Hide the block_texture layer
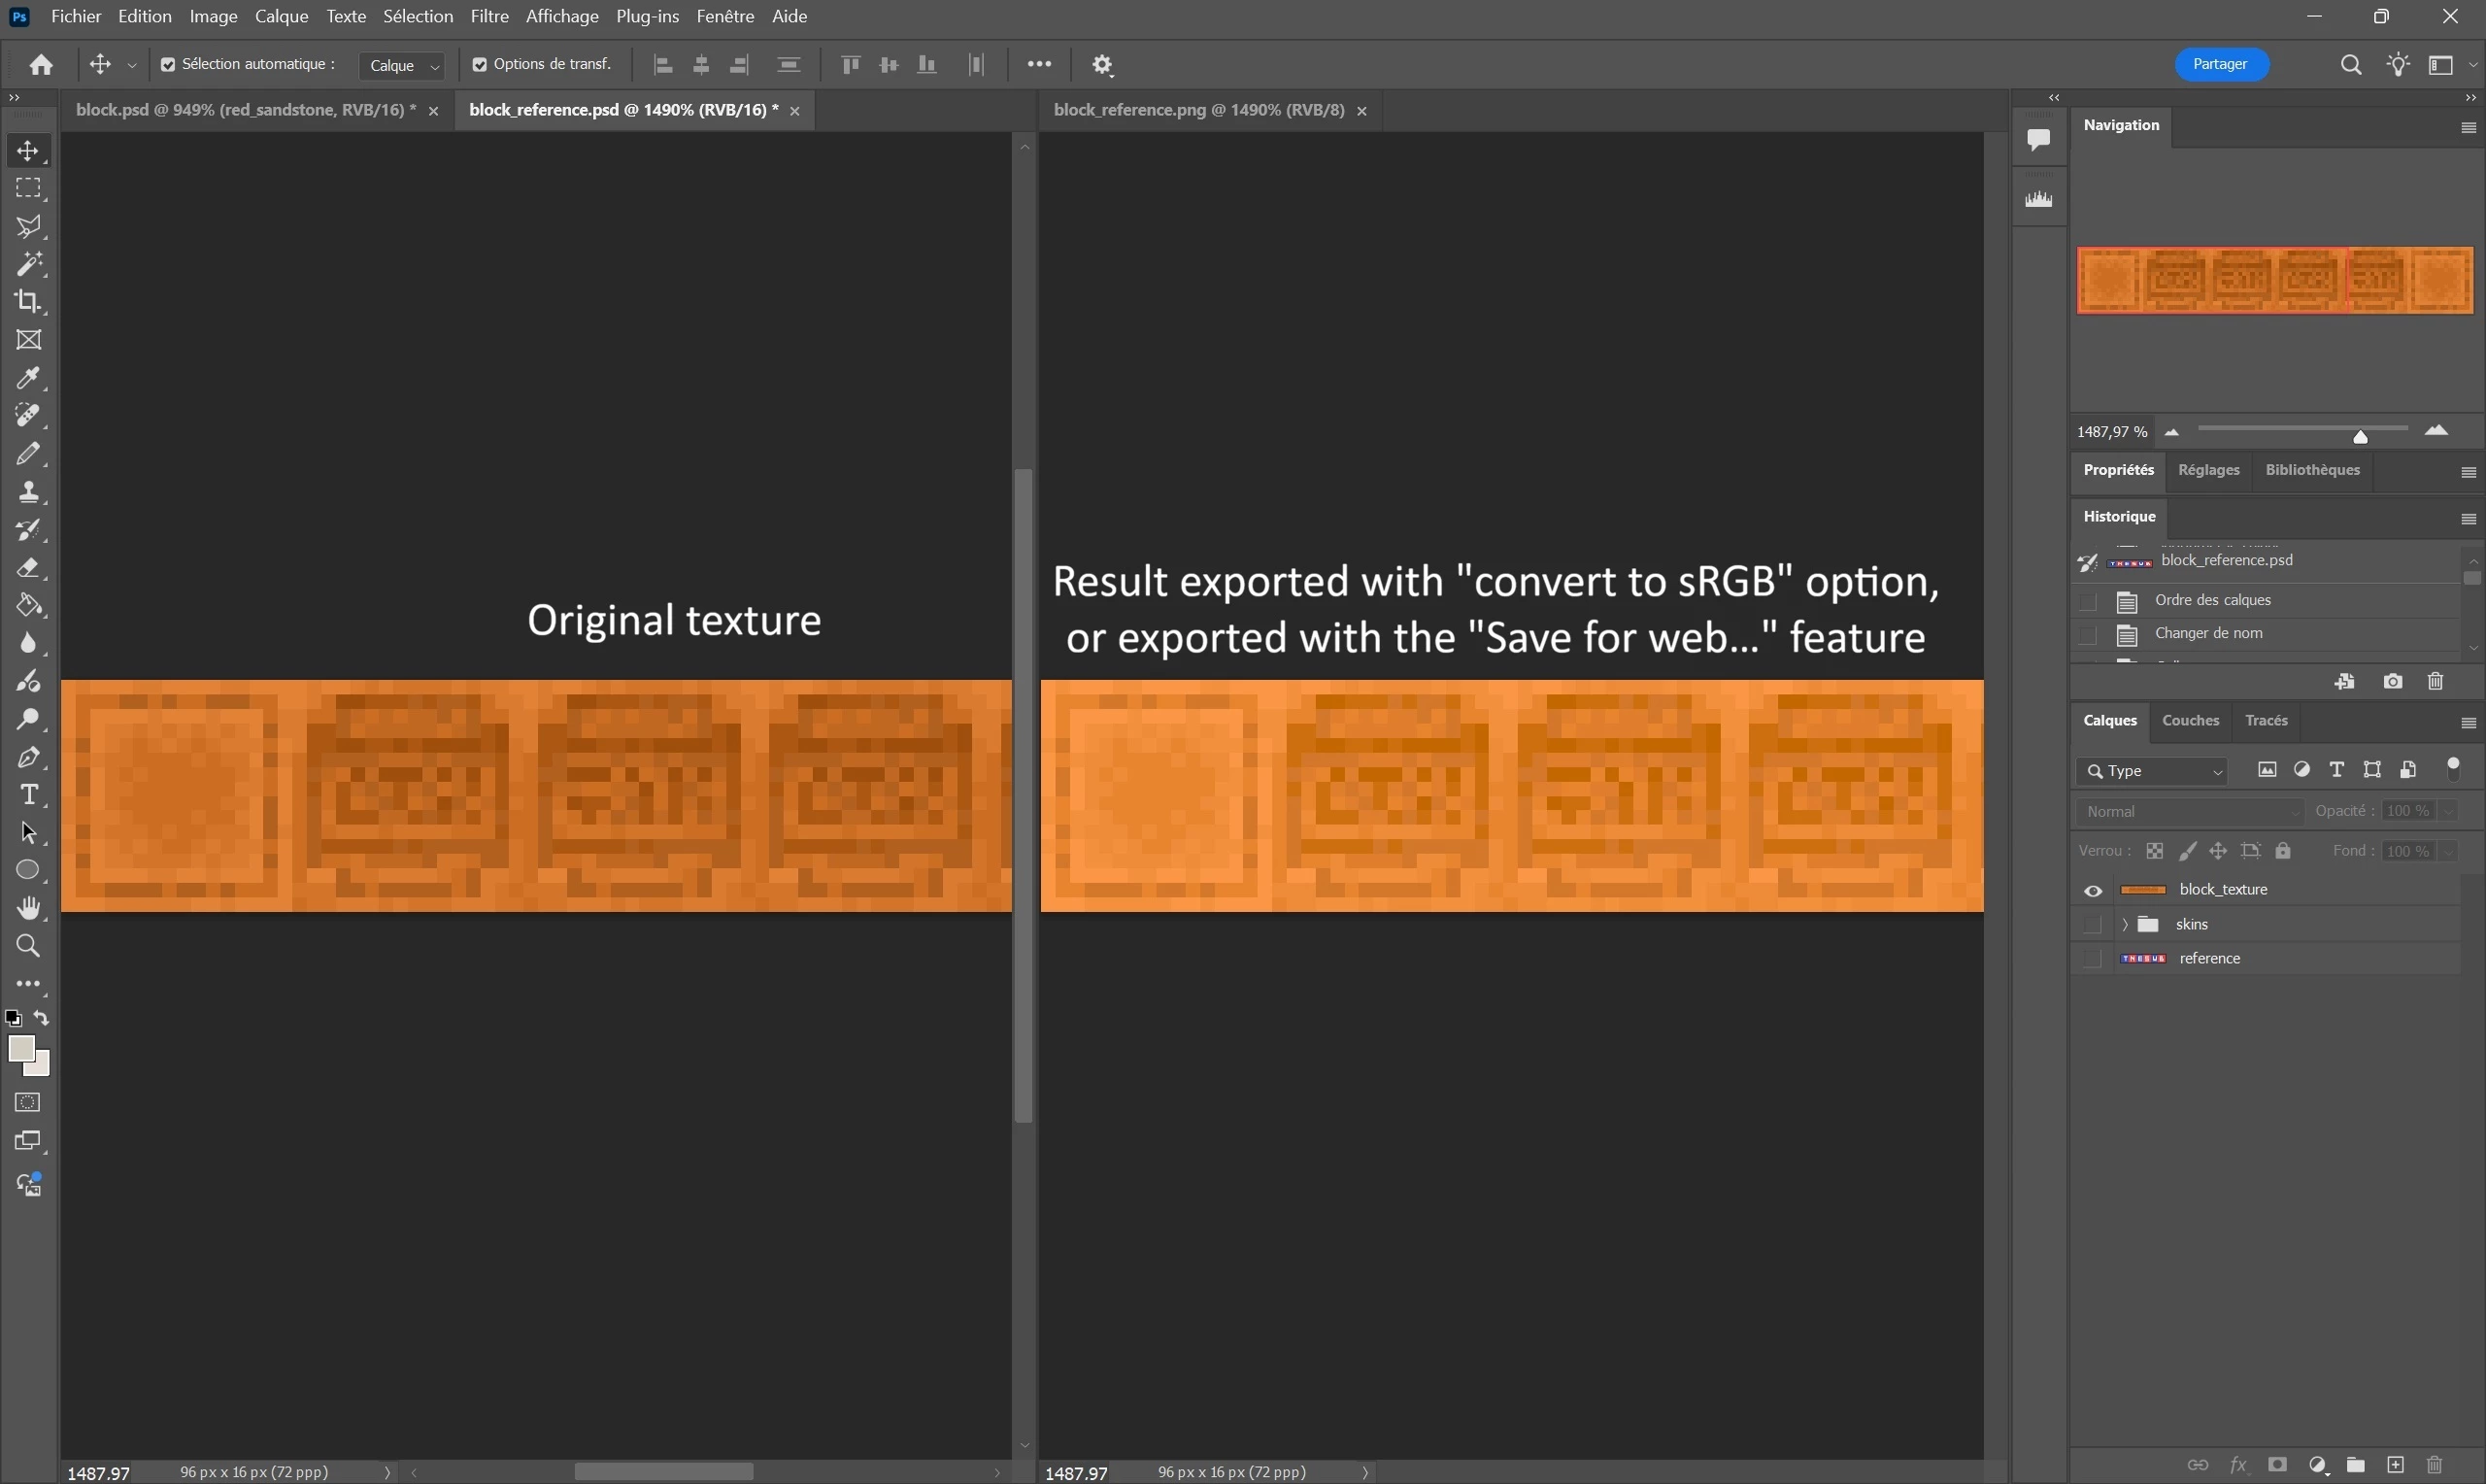 pyautogui.click(x=2093, y=891)
